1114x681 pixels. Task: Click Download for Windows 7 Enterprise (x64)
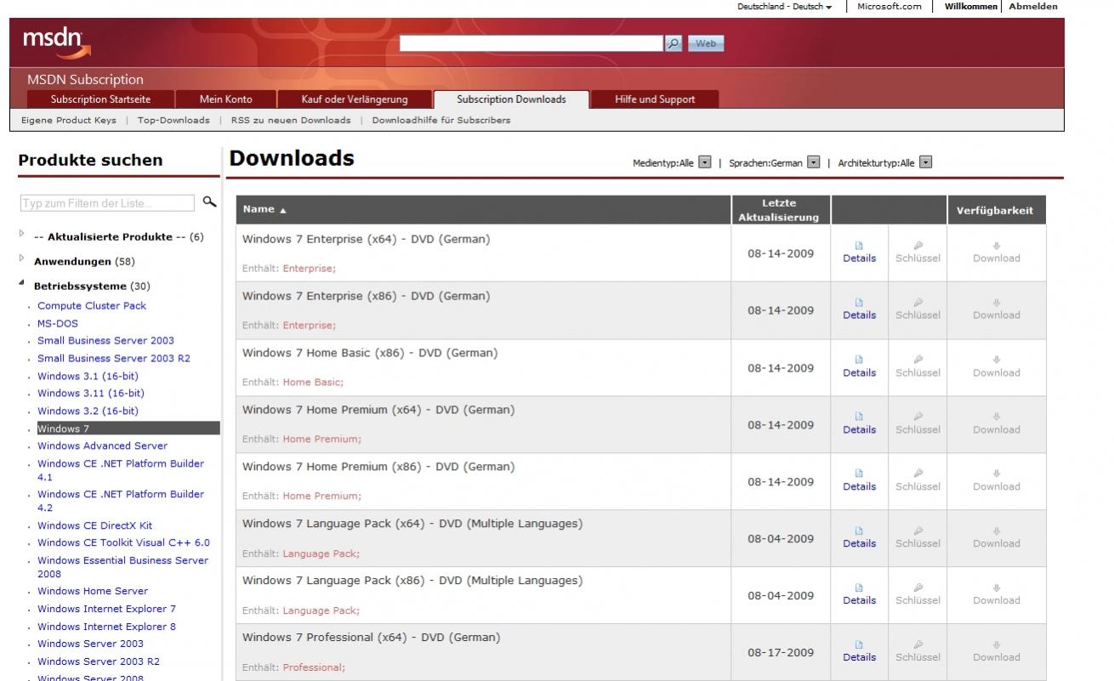(x=996, y=253)
